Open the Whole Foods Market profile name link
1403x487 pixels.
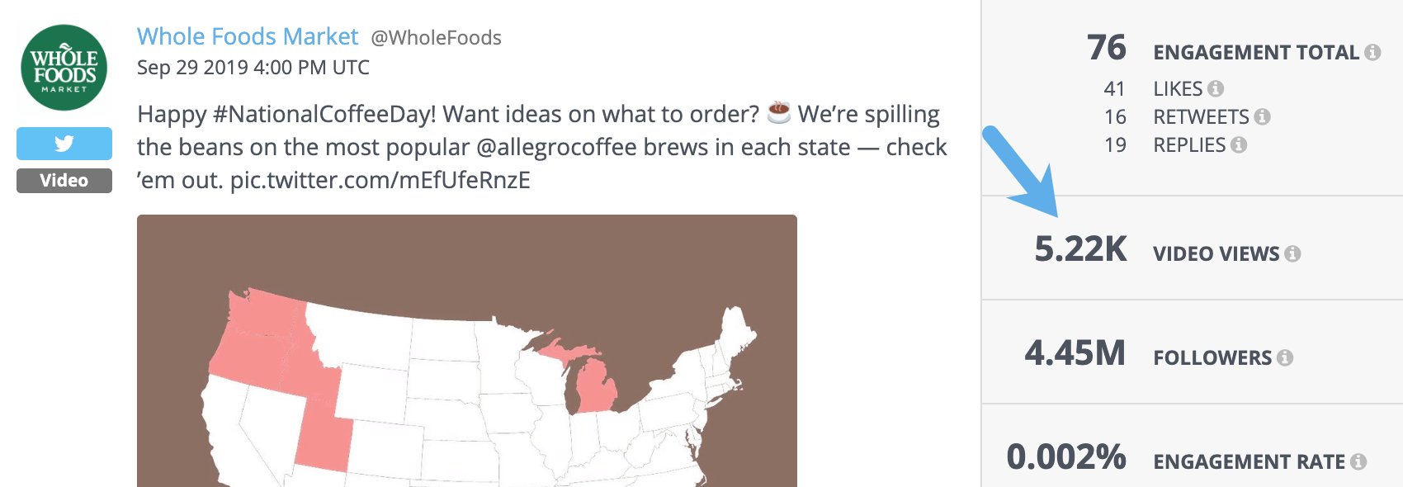248,36
